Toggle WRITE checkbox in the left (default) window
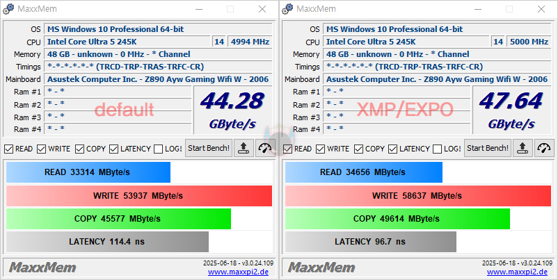The width and height of the screenshot is (558, 280). click(x=41, y=149)
